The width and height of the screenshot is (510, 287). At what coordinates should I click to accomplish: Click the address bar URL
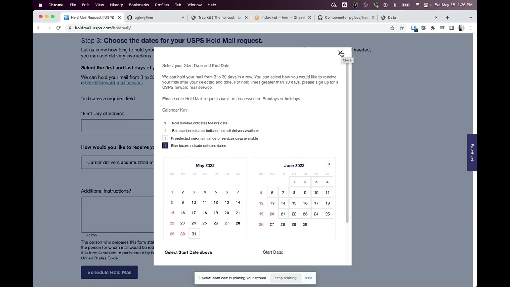click(x=103, y=28)
